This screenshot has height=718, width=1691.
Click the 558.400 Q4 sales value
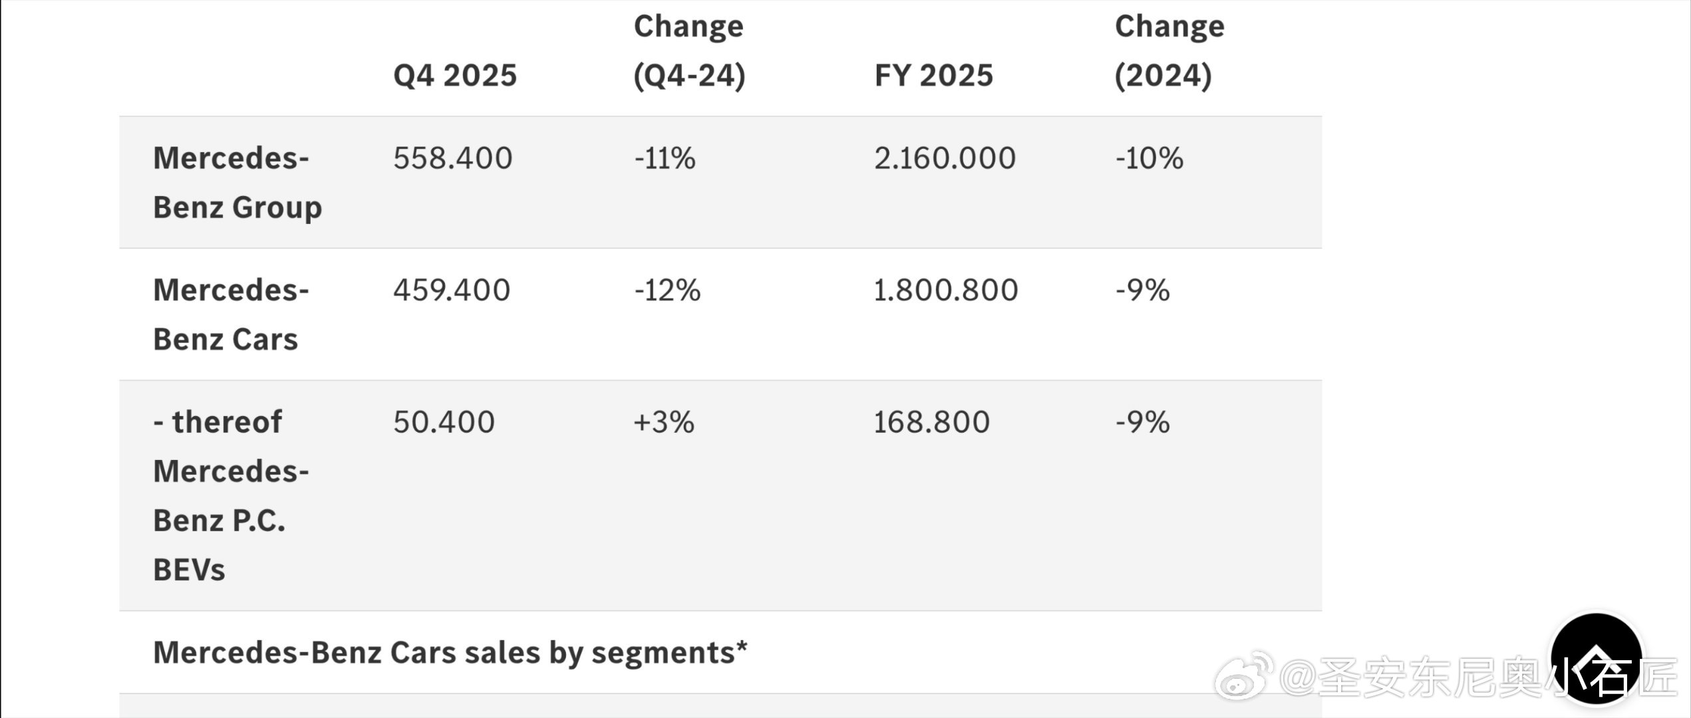click(x=452, y=158)
